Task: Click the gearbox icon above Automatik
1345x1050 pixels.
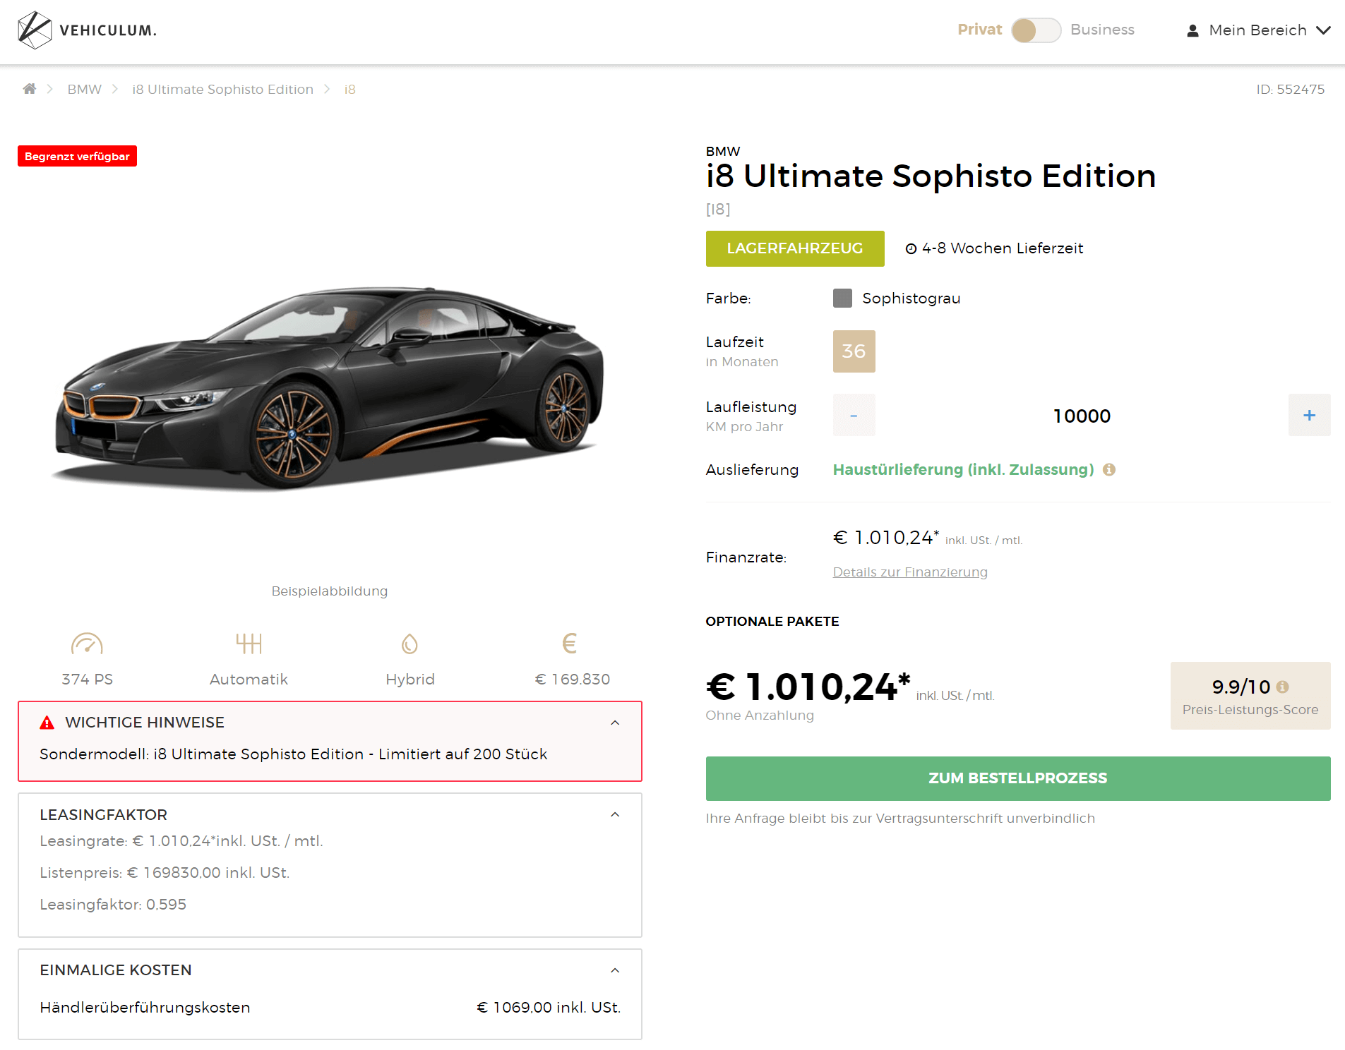Action: (249, 644)
